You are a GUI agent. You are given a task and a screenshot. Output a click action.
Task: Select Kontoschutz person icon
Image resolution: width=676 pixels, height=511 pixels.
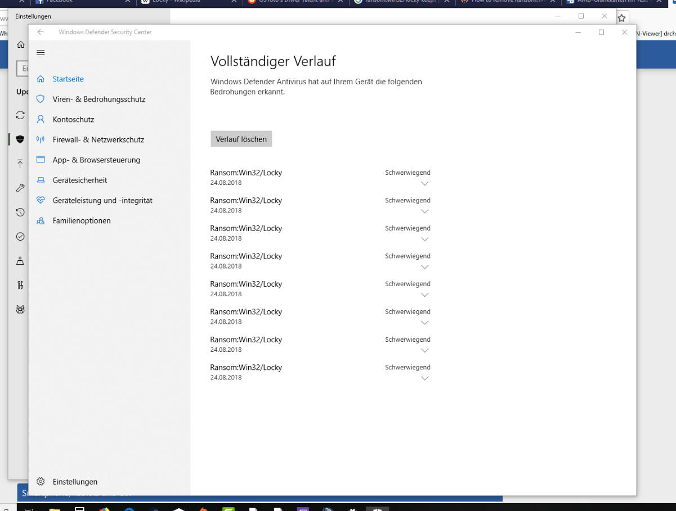[41, 119]
